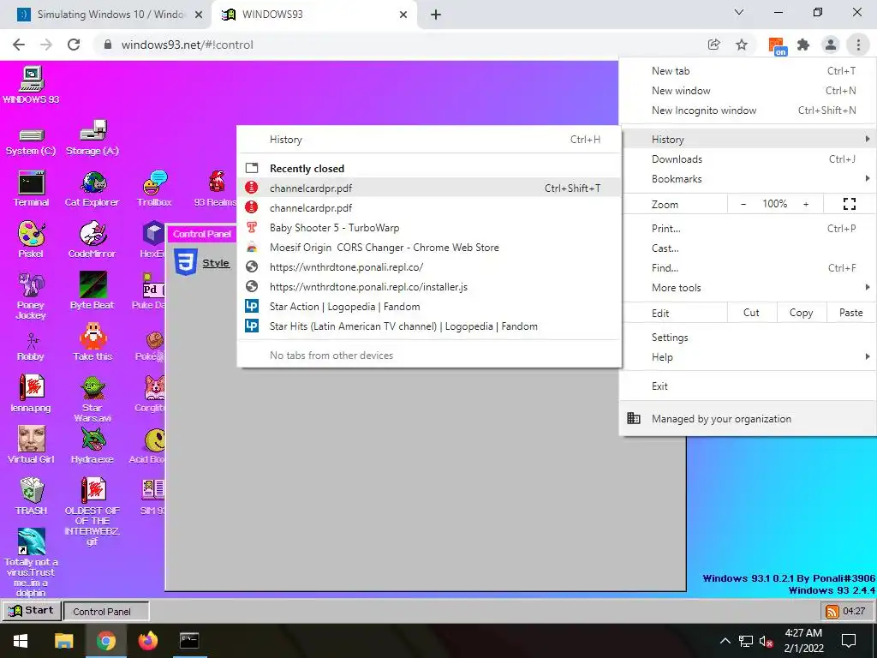877x658 pixels.
Task: Open the dolphin Totally not a virus icon
Action: (x=31, y=562)
